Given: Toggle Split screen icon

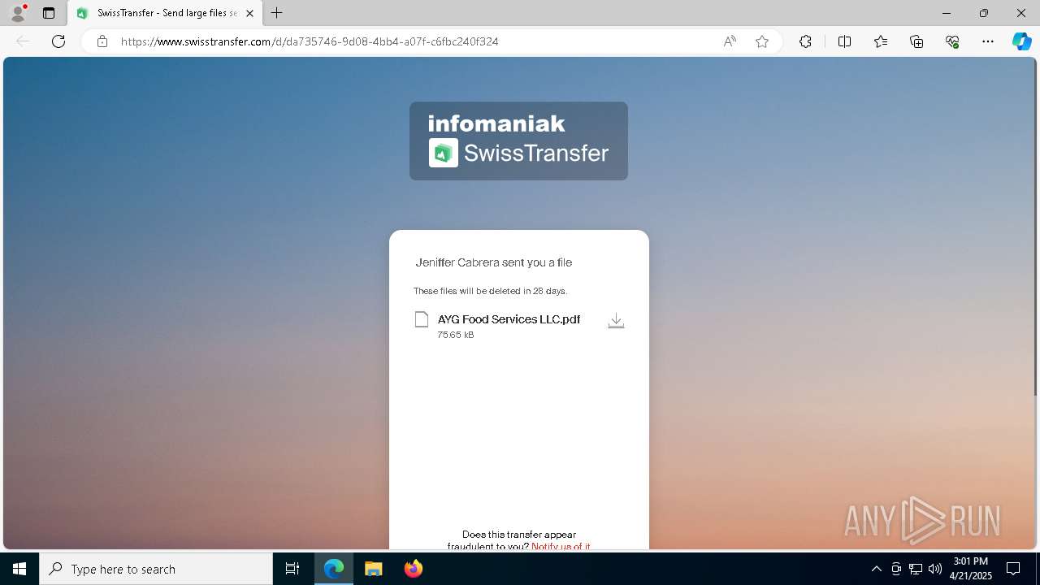Looking at the screenshot, I should (844, 41).
